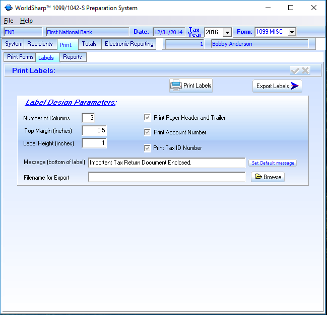Click the X cancel icon in header
Image resolution: width=327 pixels, height=315 pixels.
305,70
